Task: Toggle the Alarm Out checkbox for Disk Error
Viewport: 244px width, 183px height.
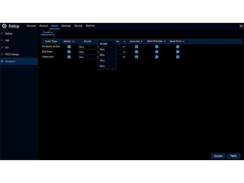Action: pyautogui.click(x=136, y=52)
